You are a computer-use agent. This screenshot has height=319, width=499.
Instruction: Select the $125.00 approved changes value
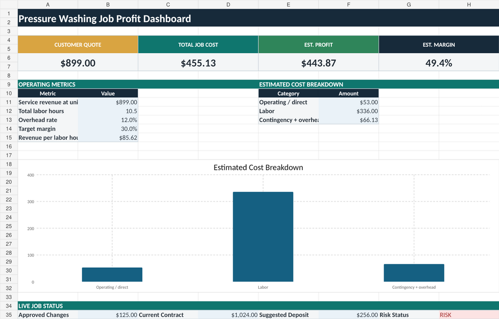(108, 315)
